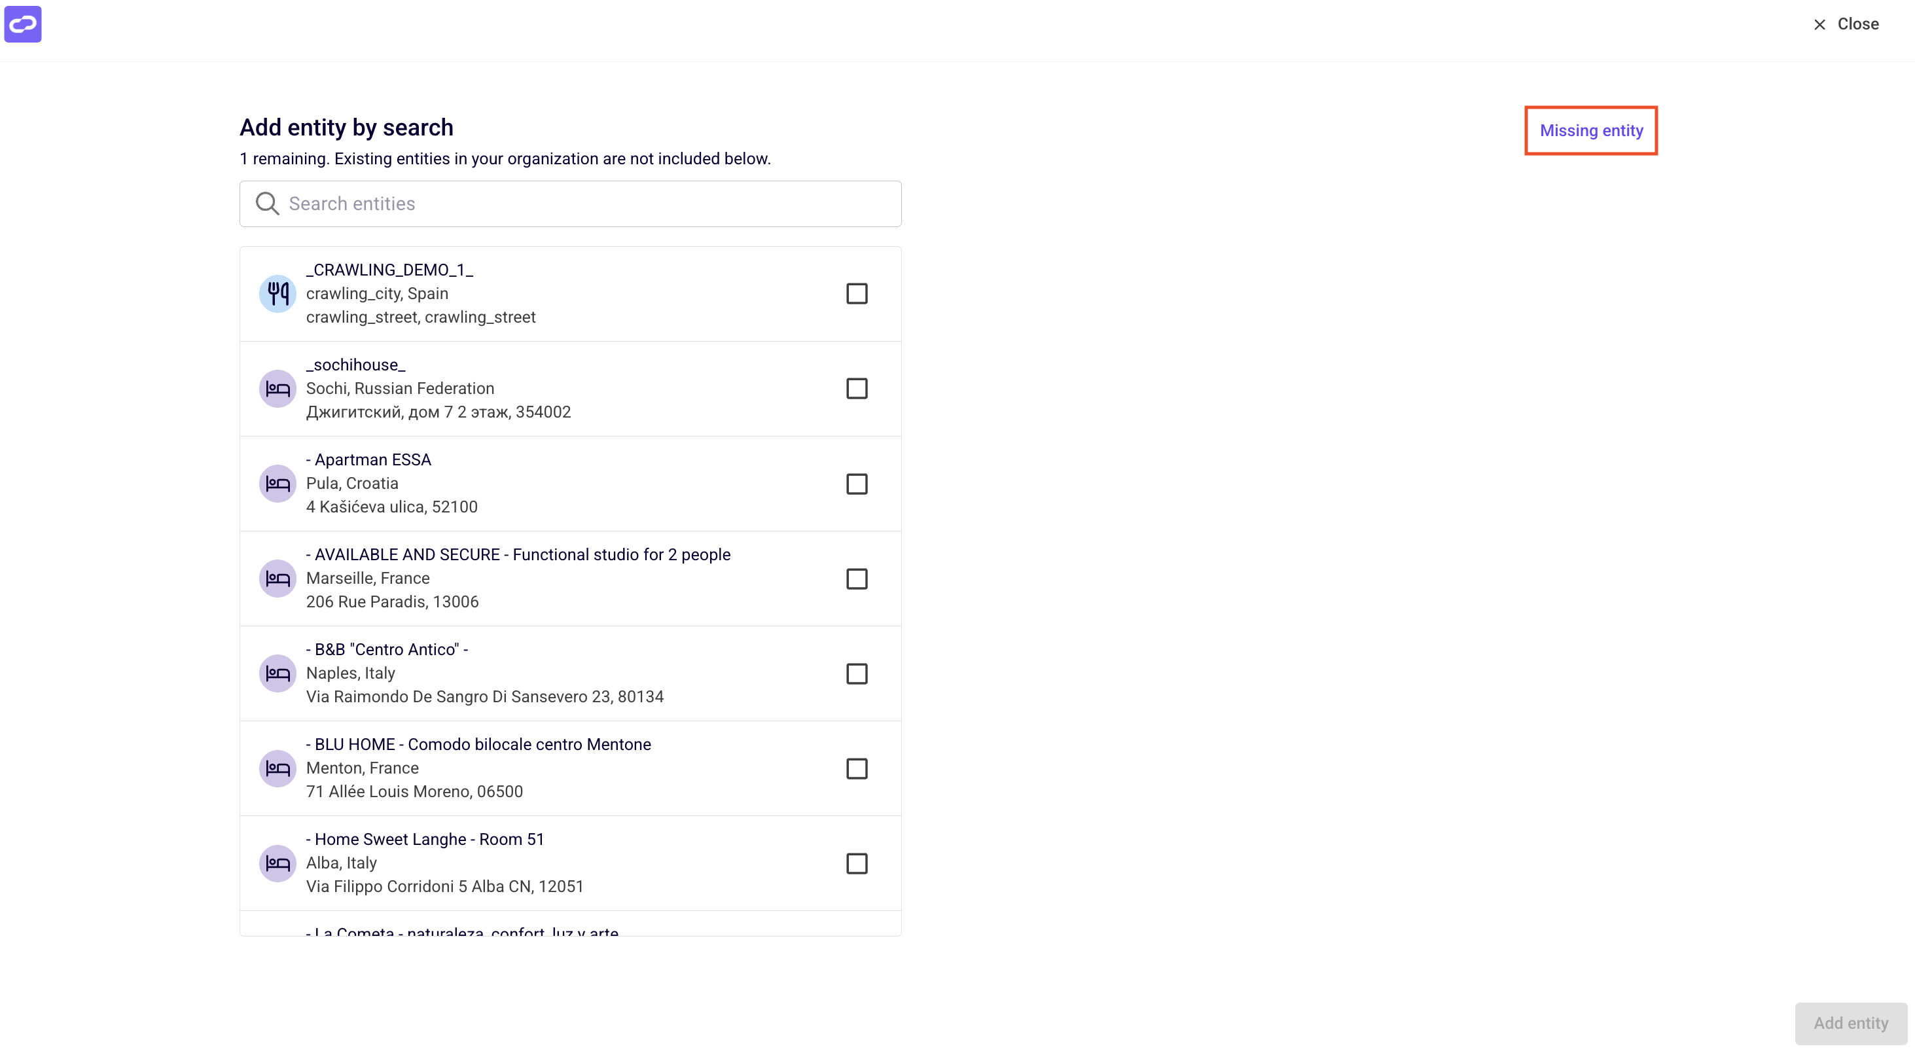Tick the B&B Centro Antico checkbox
The height and width of the screenshot is (1055, 1915).
[857, 673]
